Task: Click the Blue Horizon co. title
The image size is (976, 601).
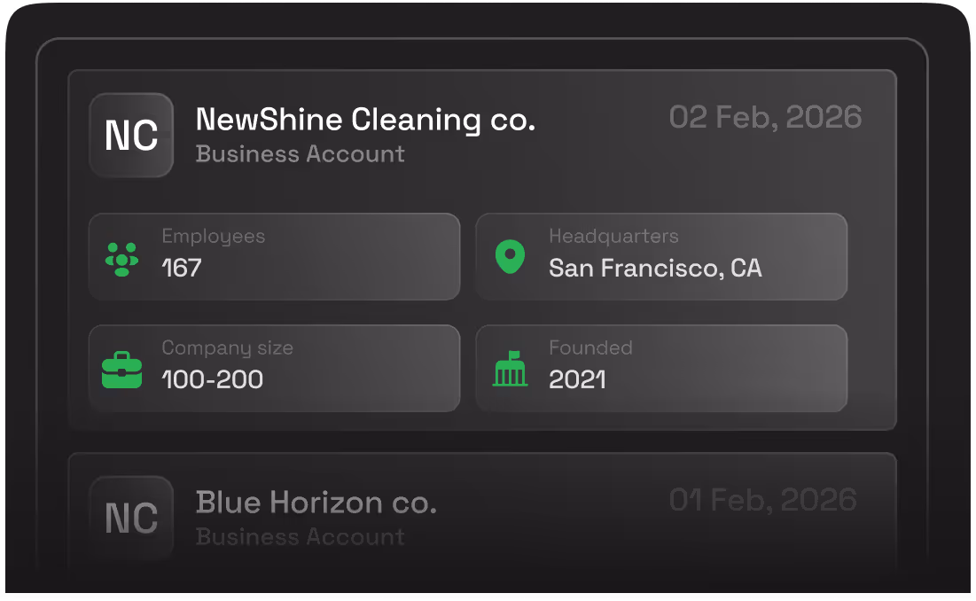Action: (x=316, y=502)
